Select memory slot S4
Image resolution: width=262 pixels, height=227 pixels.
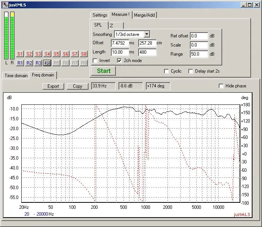pos(47,54)
